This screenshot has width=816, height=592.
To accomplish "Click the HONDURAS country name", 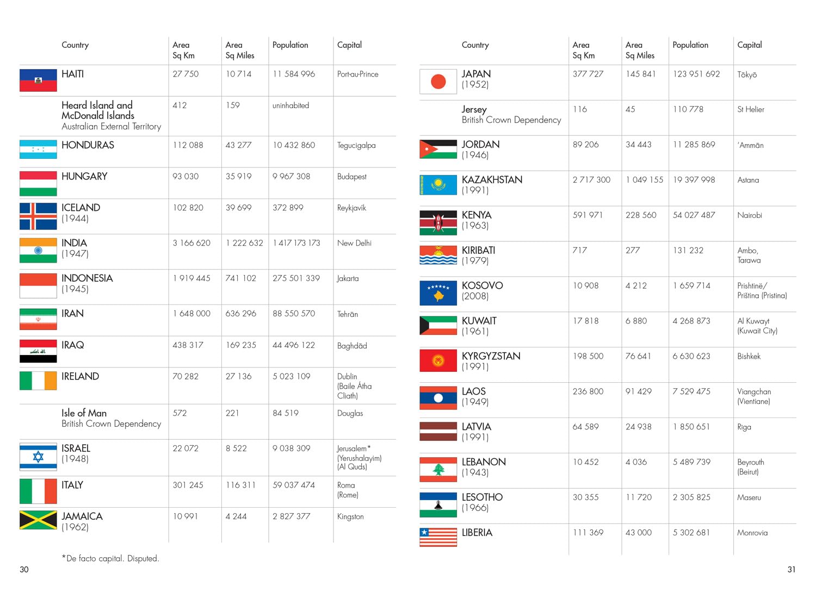I will [x=88, y=145].
